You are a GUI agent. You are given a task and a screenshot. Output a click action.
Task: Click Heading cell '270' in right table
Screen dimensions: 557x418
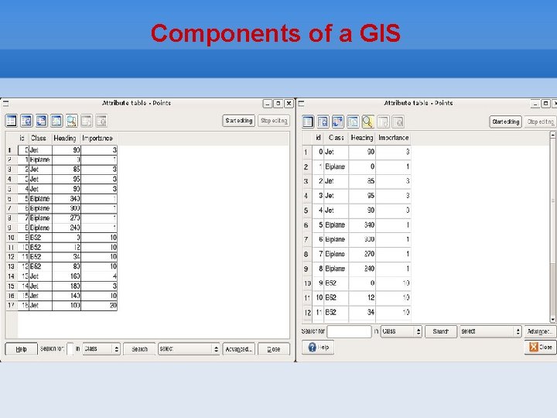click(362, 254)
